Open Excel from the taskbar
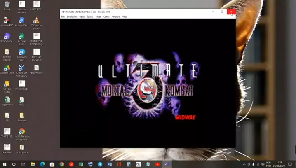This screenshot has width=296, height=168. 81,164
